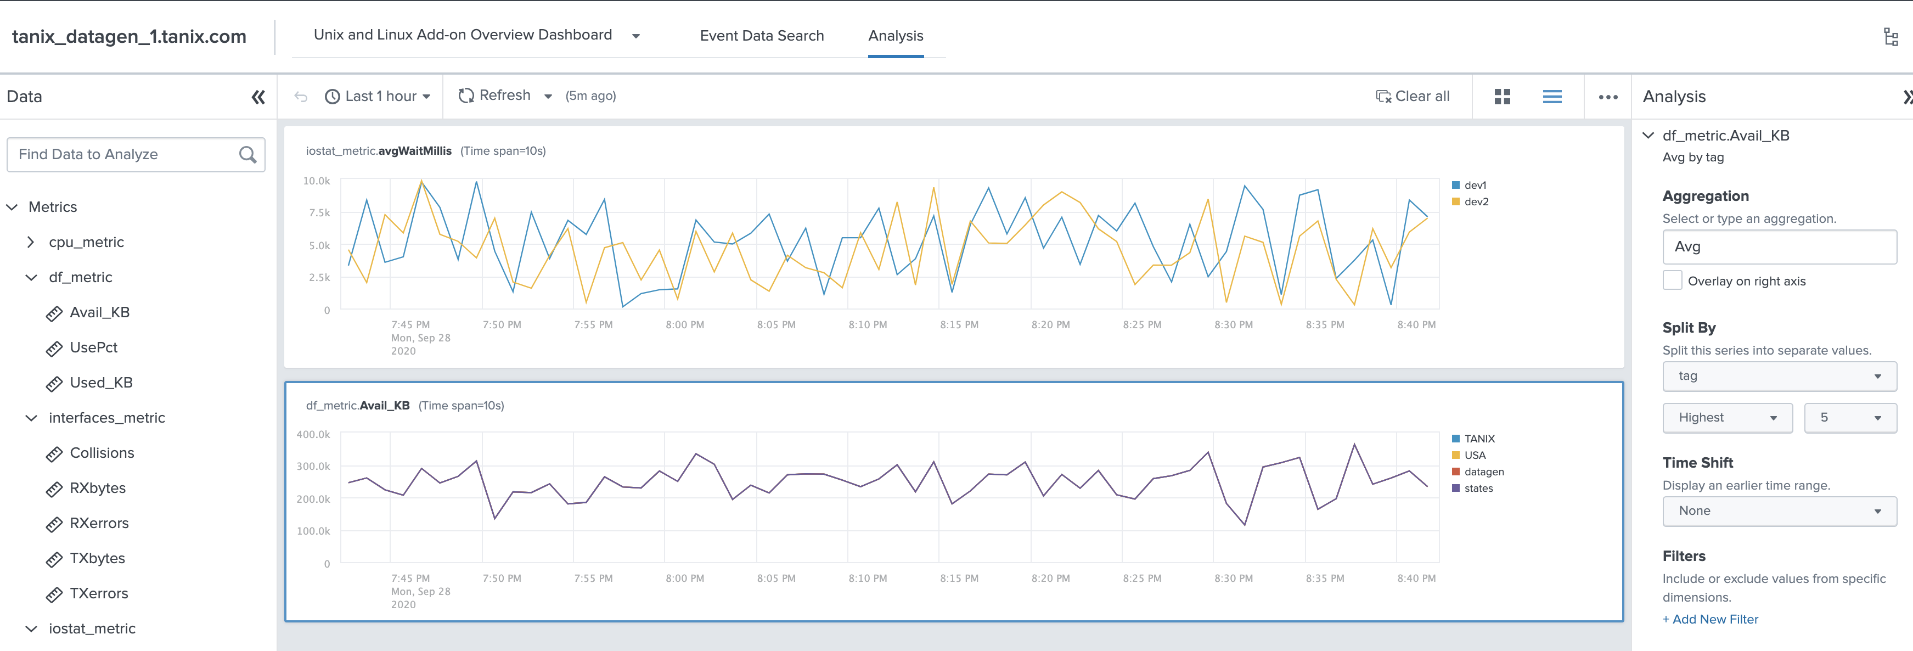Click the collapse left panel icon

point(257,98)
